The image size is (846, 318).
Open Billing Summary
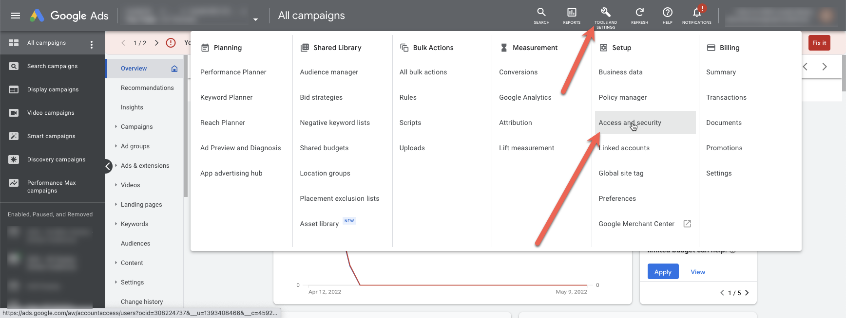721,72
